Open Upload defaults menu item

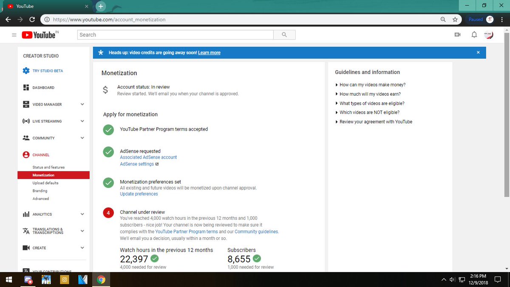[45, 183]
